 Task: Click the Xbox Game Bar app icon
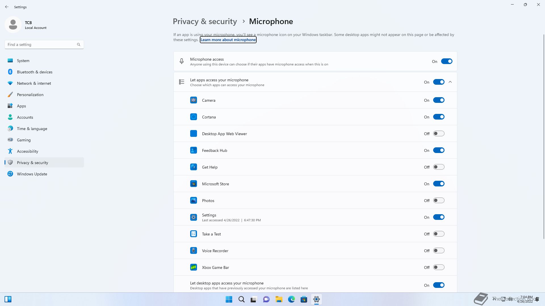click(194, 267)
